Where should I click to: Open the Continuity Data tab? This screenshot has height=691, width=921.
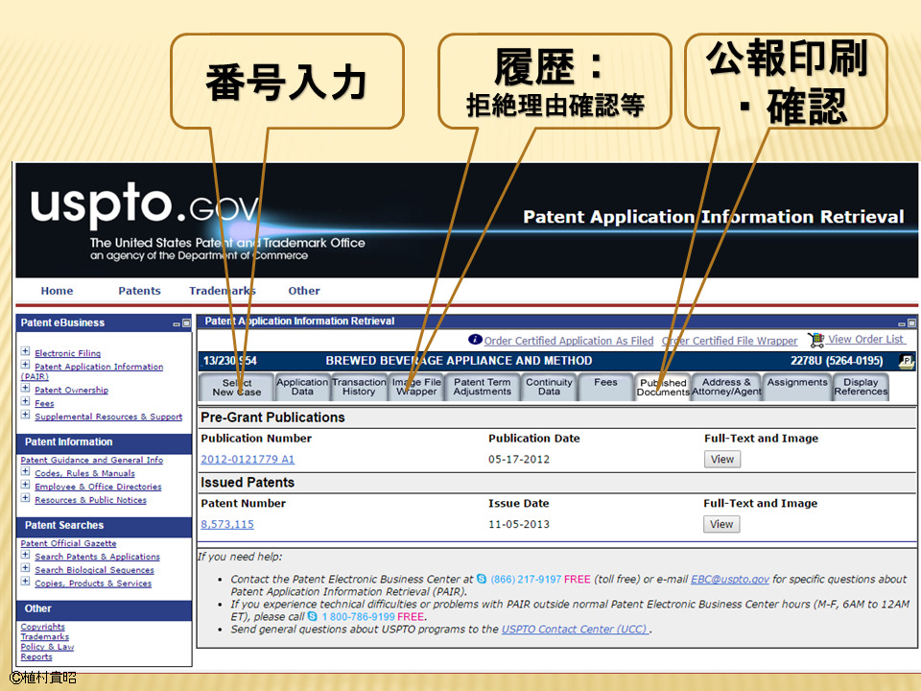tap(549, 387)
